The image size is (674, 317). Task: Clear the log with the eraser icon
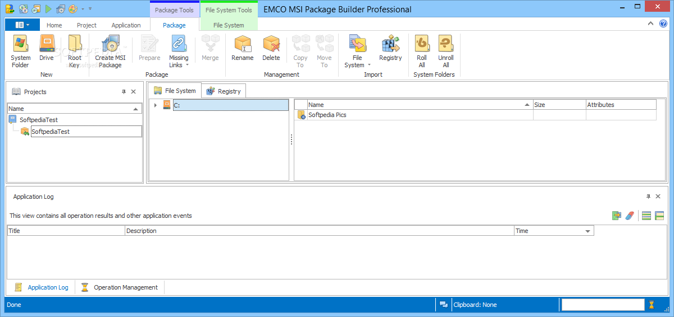[630, 216]
